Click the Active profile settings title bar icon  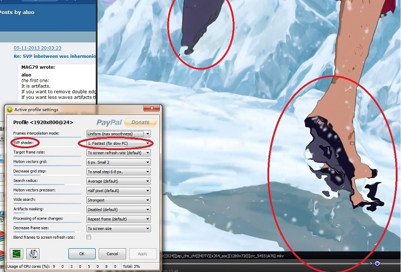(x=9, y=109)
